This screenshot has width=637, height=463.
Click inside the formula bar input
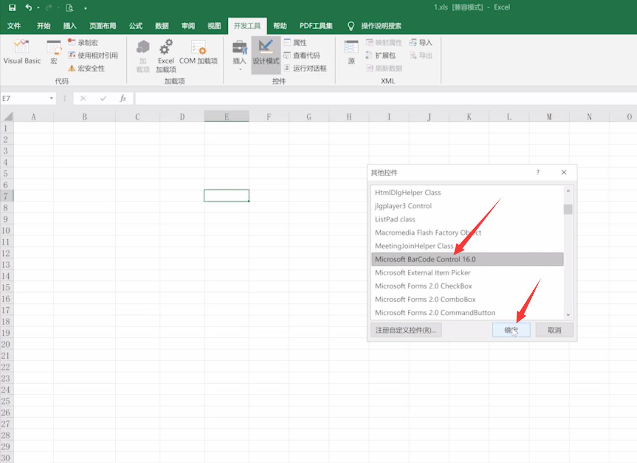pos(386,98)
